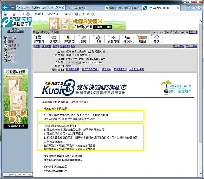204x179 pixels.
Task: Click the command bar Home page icon
Action: pos(5,14)
